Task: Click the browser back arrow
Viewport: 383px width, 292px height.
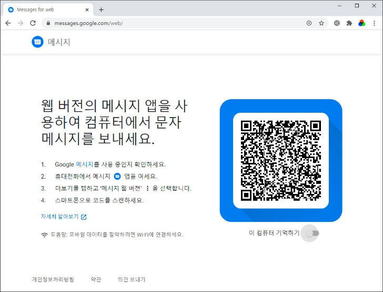Action: [x=8, y=23]
